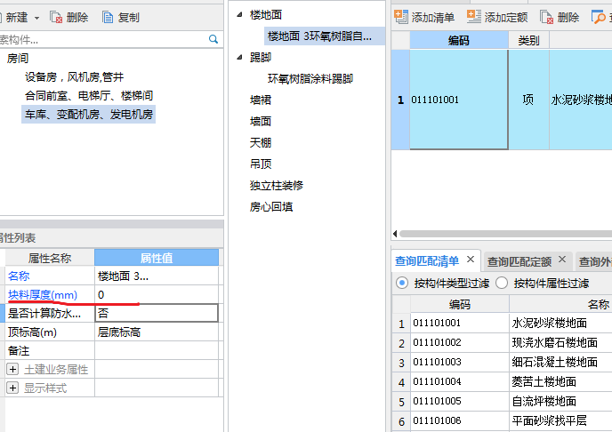
Task: Close the 查询匹配清单 tab
Action: pyautogui.click(x=471, y=260)
